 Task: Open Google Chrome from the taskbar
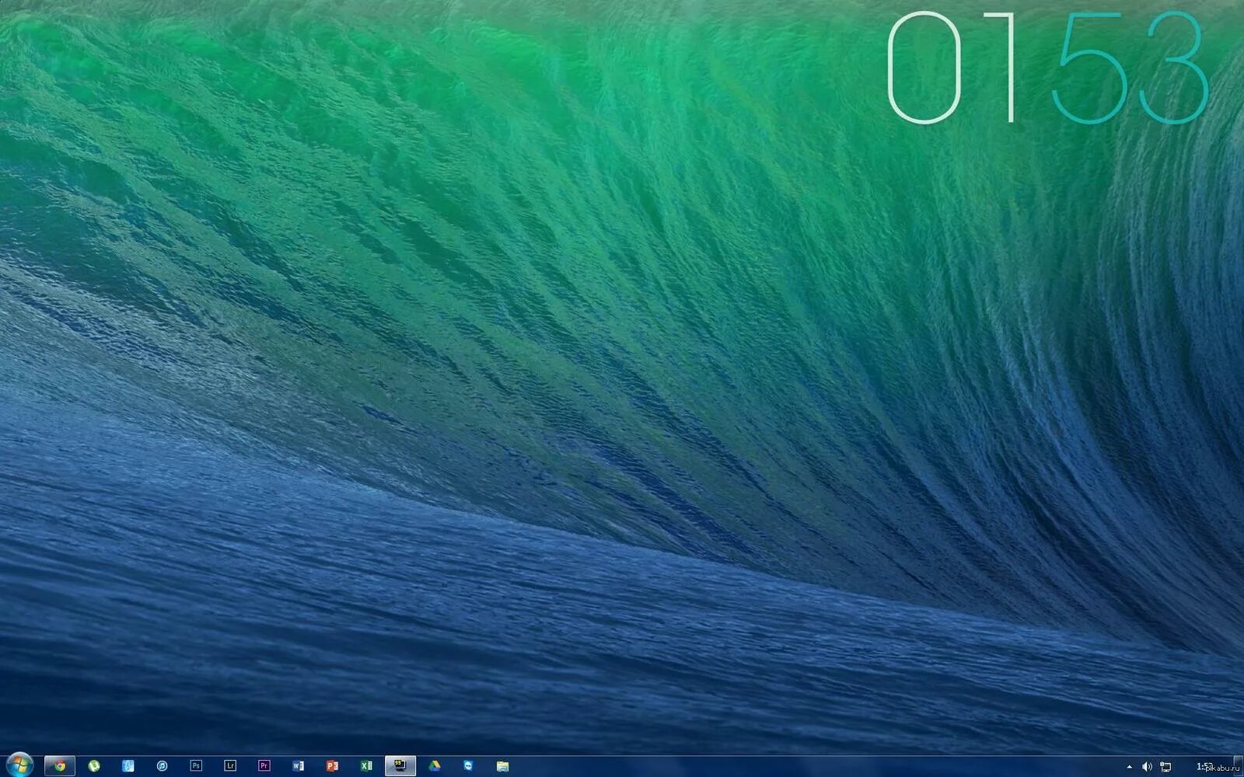click(60, 765)
